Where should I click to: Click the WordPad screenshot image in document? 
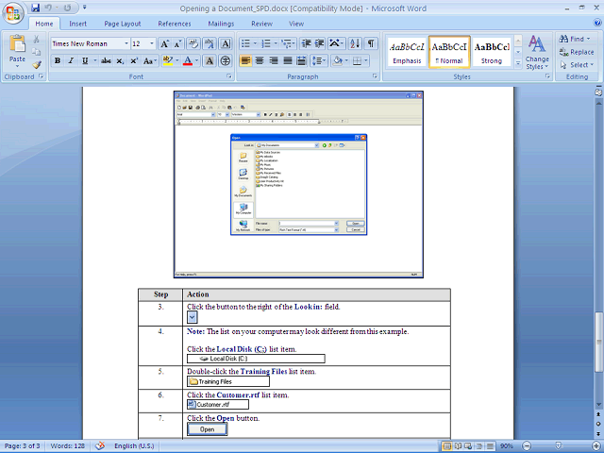[298, 185]
